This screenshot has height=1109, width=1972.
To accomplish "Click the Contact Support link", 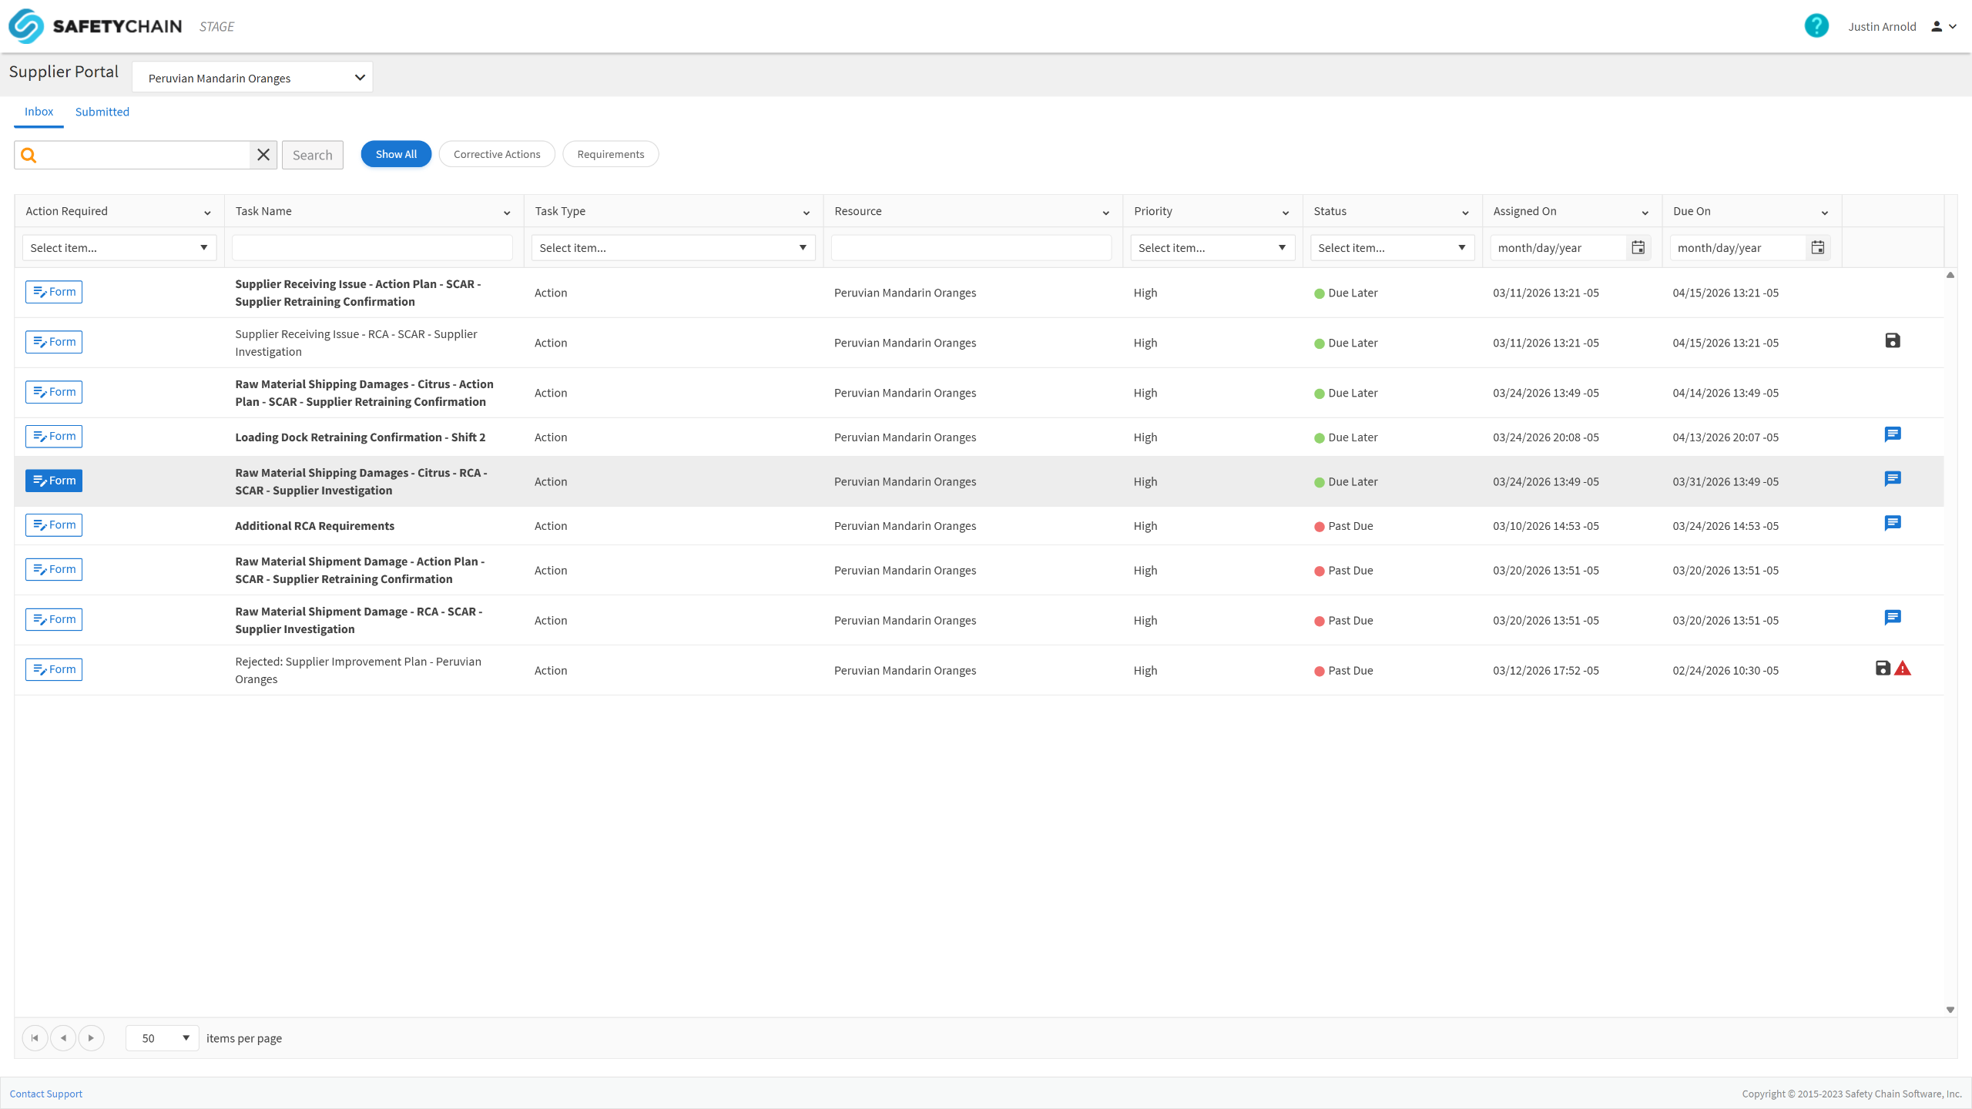I will [45, 1094].
